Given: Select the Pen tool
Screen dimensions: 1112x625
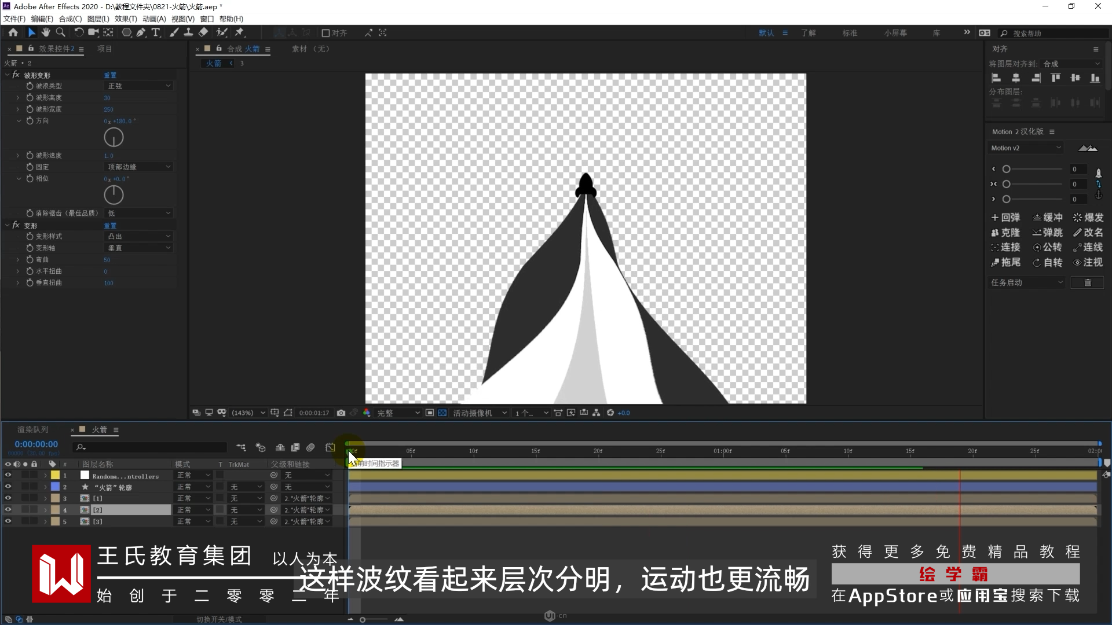Looking at the screenshot, I should click(x=141, y=32).
